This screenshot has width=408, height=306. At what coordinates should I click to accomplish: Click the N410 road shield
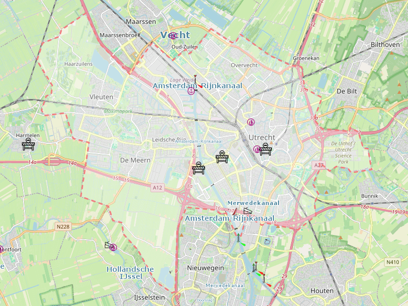coord(393,262)
